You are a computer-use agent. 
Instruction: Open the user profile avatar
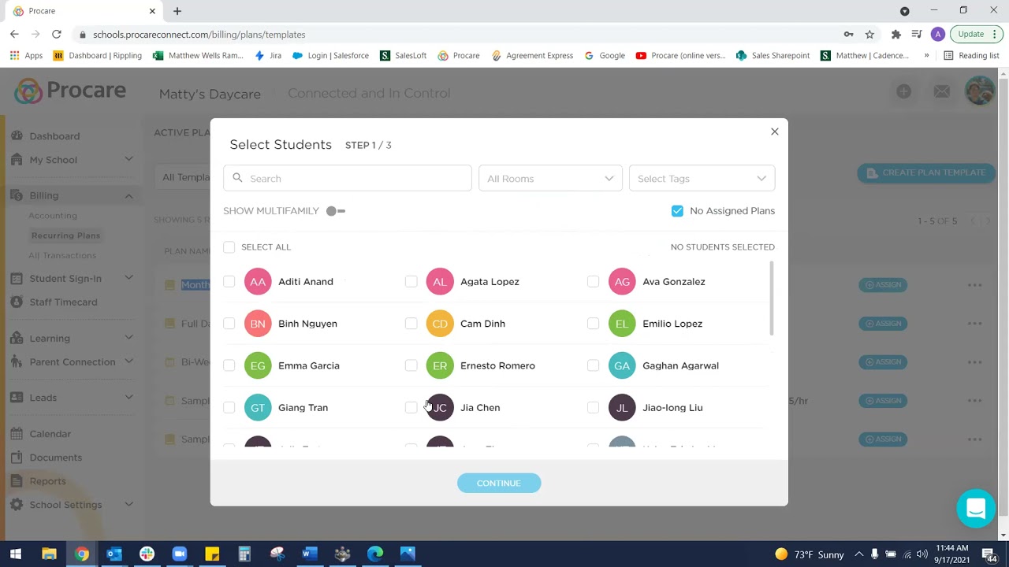click(980, 91)
